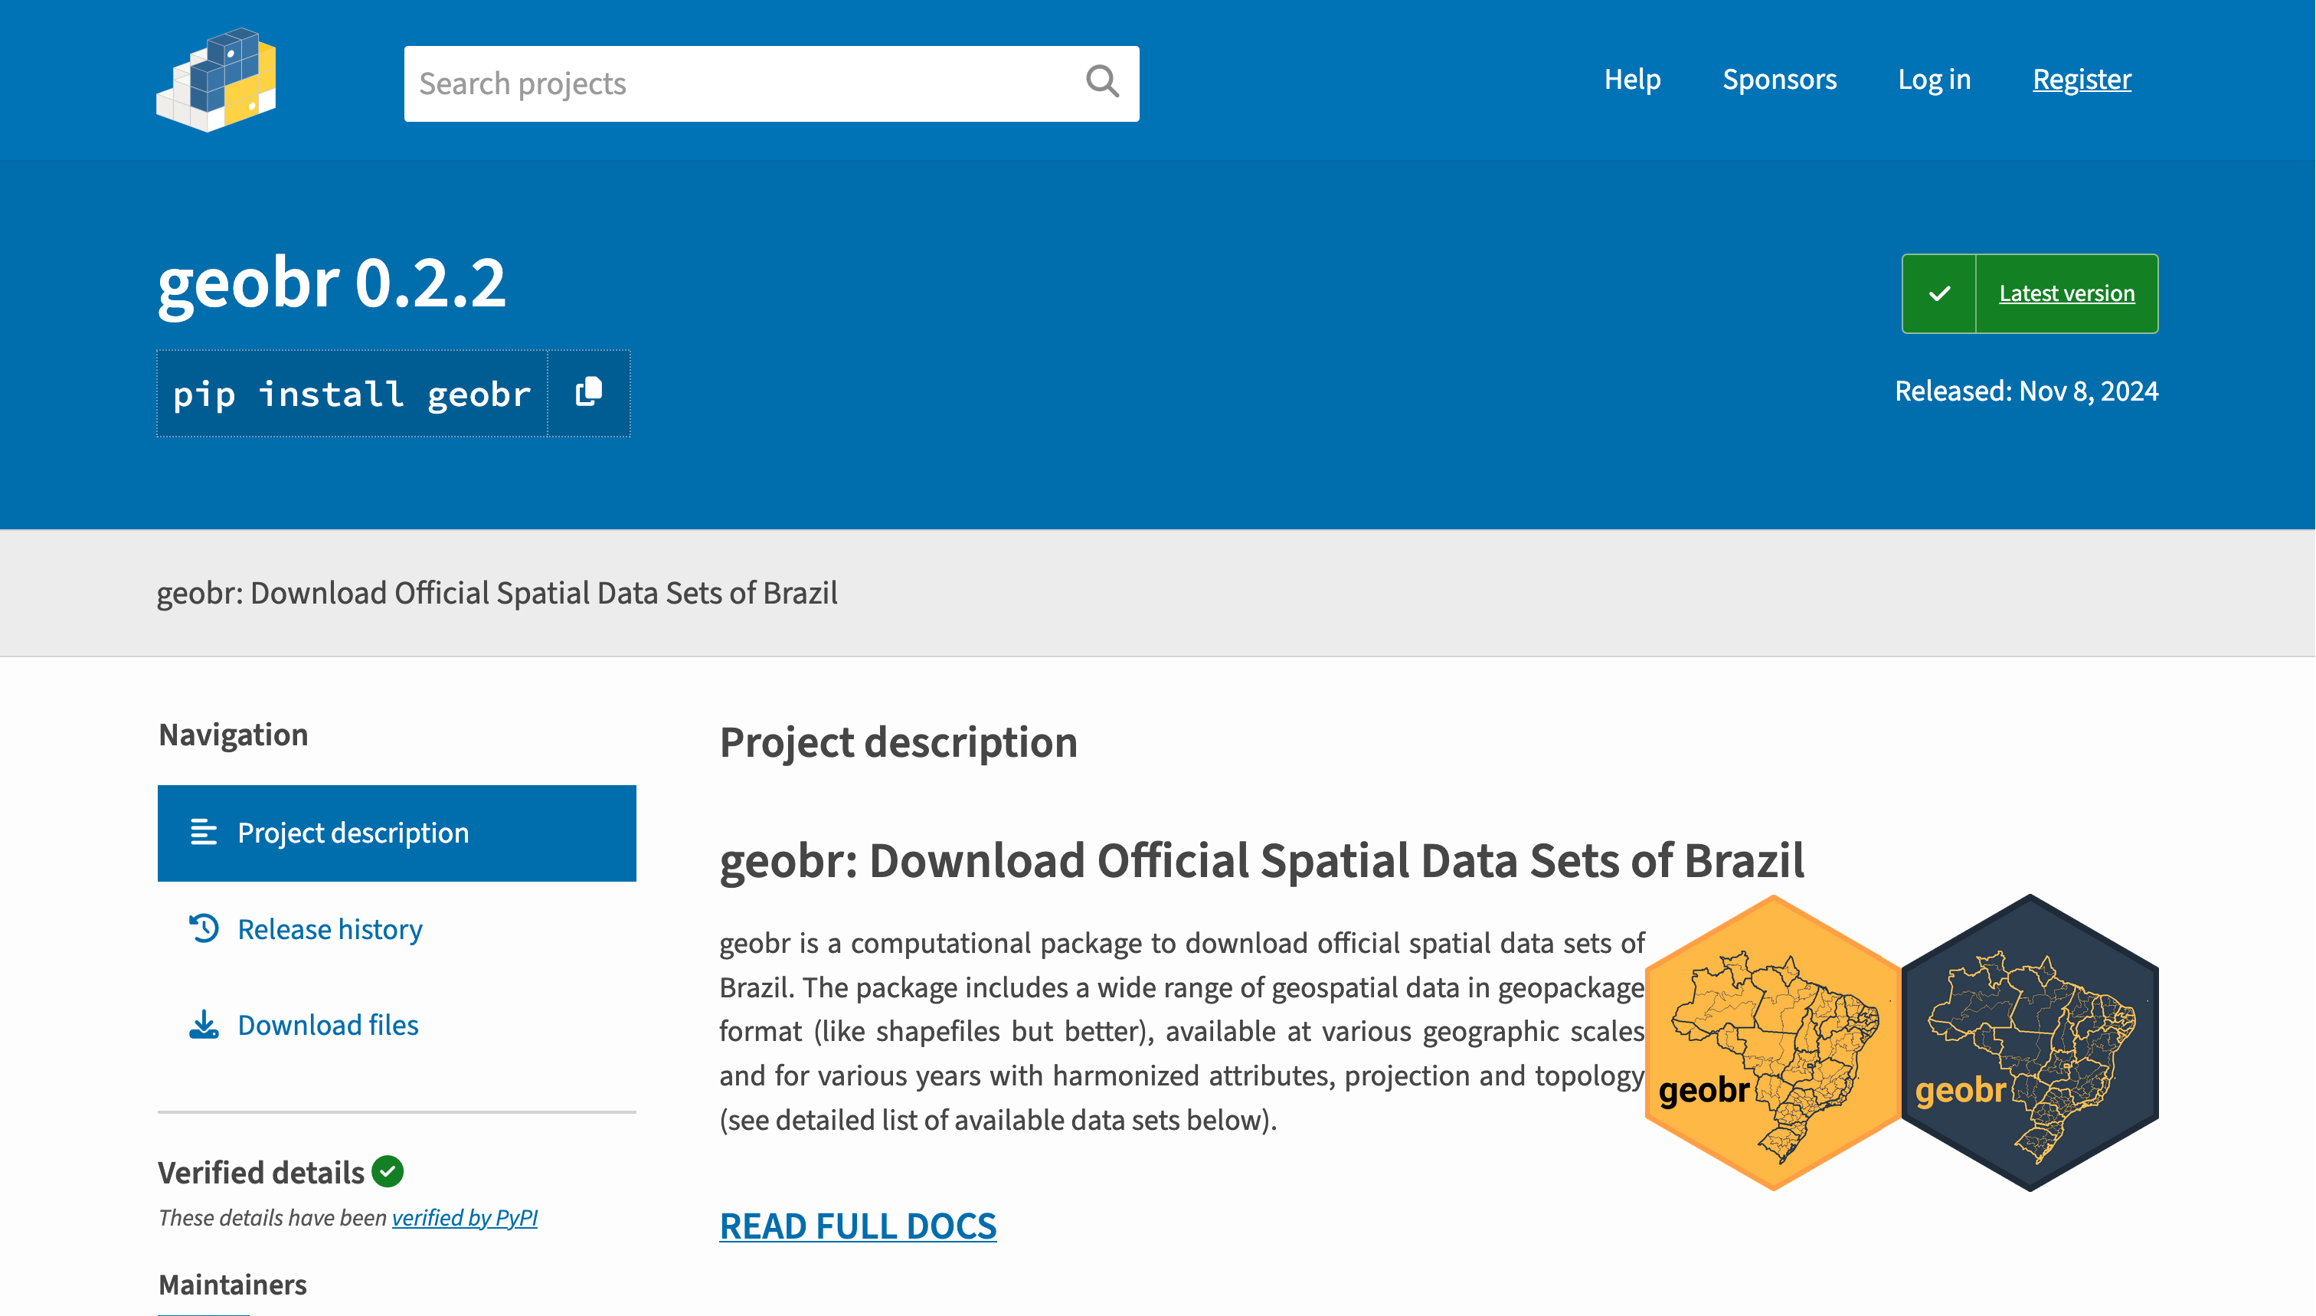
Task: Open the Project description tab
Action: point(352,833)
